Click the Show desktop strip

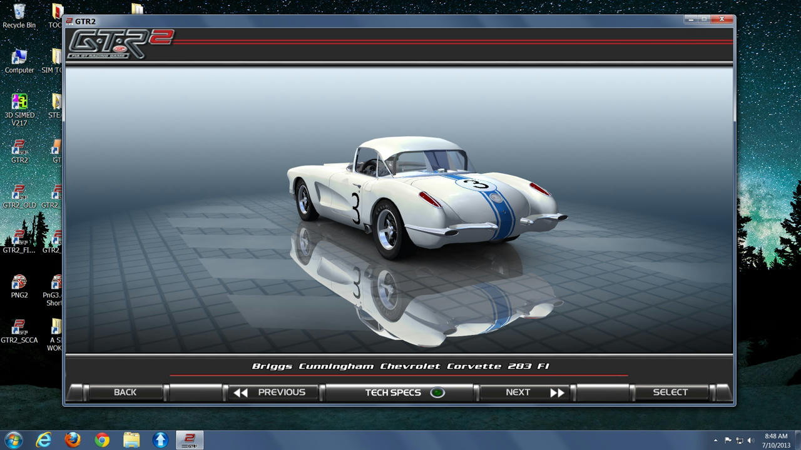797,440
